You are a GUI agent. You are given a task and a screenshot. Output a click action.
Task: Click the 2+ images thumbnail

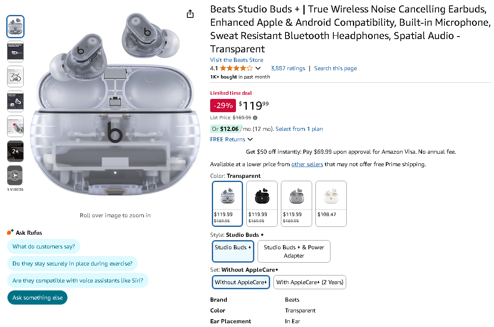[x=15, y=151]
